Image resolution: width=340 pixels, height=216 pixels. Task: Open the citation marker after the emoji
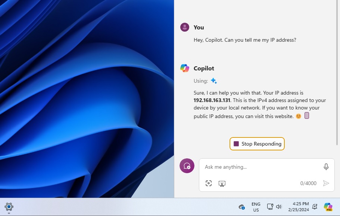[x=306, y=115]
